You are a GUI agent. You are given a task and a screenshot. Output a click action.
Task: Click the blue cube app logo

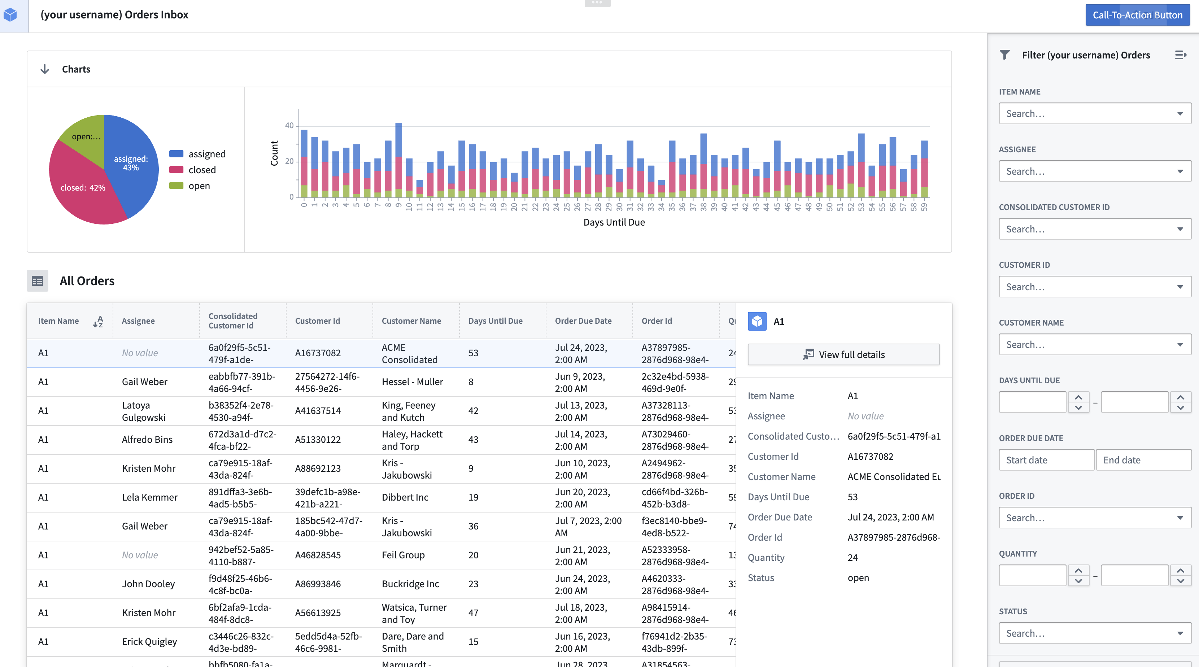[x=10, y=15]
